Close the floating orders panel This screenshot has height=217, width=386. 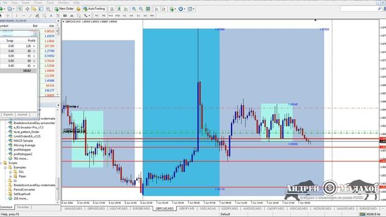coord(36,34)
